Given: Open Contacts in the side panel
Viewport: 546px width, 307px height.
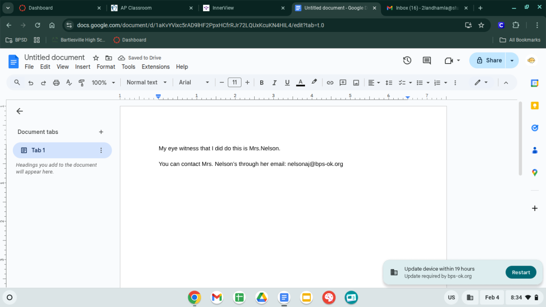Looking at the screenshot, I should click(x=534, y=150).
